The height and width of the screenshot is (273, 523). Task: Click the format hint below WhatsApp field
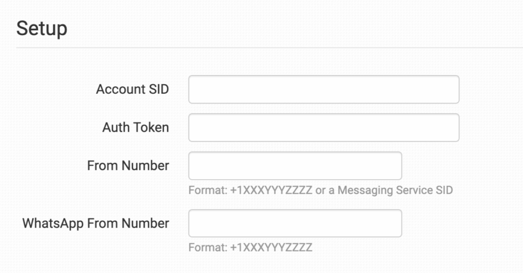[x=250, y=248]
